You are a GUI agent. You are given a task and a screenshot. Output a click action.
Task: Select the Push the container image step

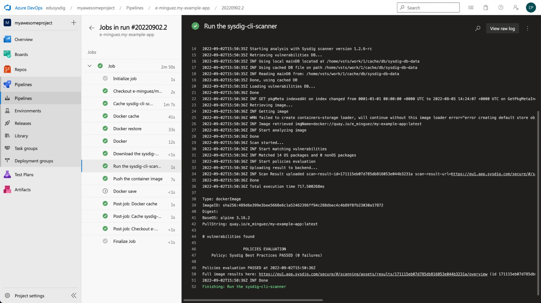138,179
